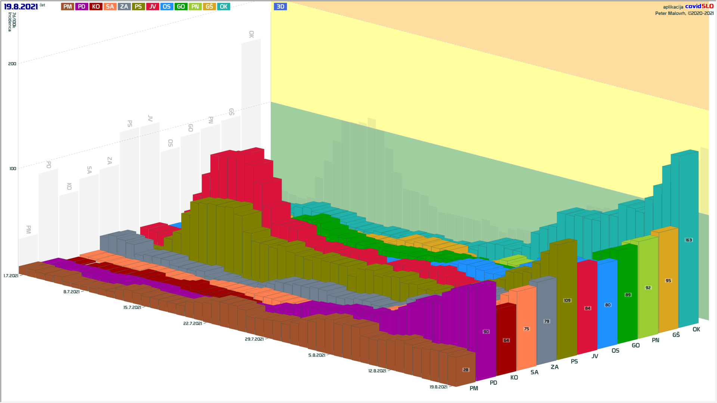Click the SA orange legend swatch
This screenshot has width=717, height=403.
pyautogui.click(x=110, y=7)
